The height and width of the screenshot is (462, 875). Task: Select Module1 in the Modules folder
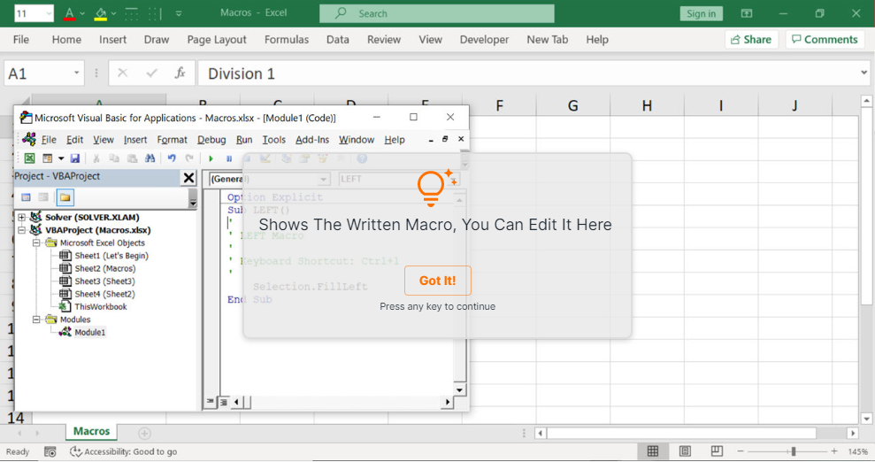[89, 333]
